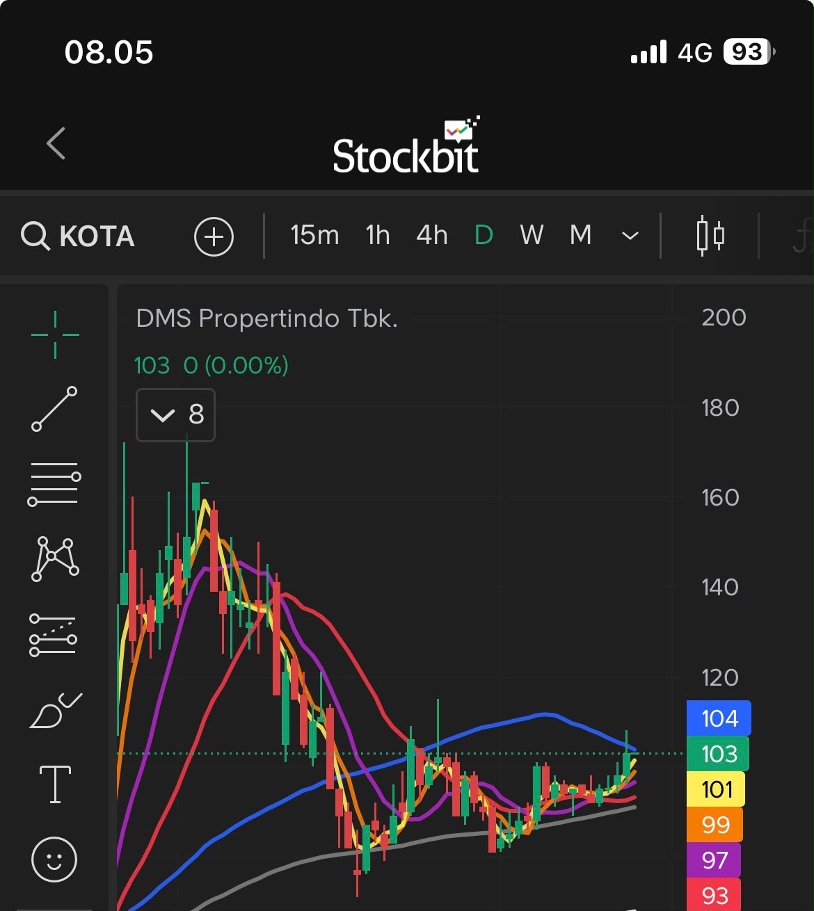The width and height of the screenshot is (814, 911).
Task: Add a symbol with the plus circle icon
Action: 214,236
